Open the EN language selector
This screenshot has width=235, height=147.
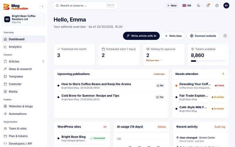(187, 6)
